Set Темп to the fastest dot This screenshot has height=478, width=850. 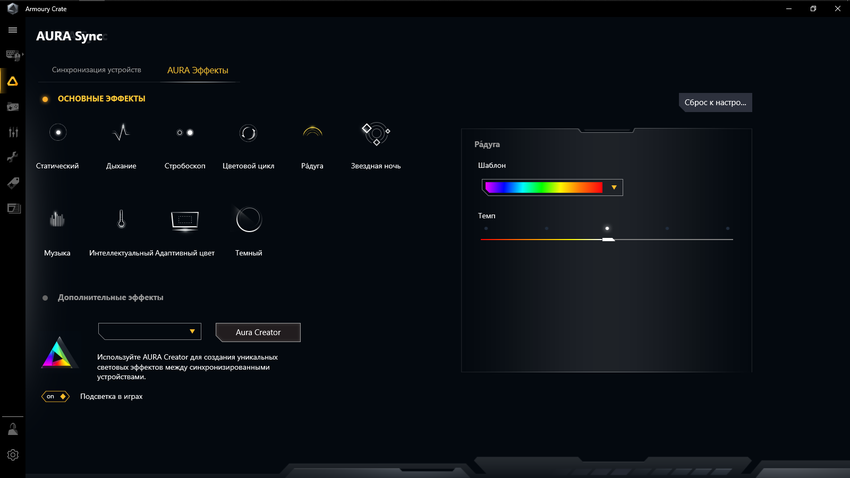tap(728, 228)
